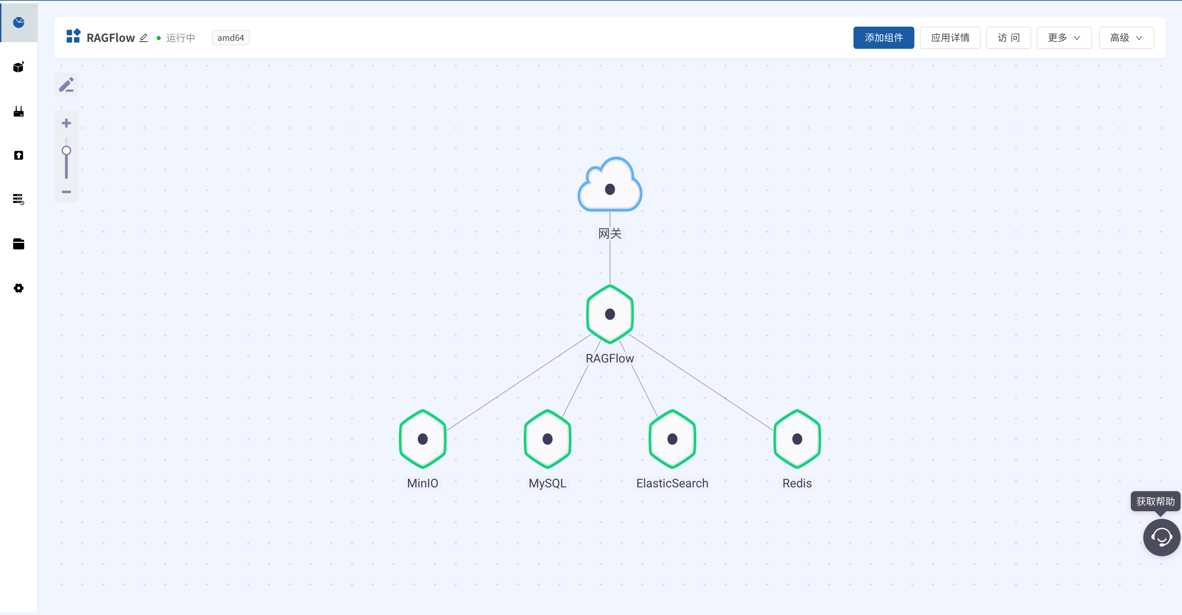Select the ElasticSearch hexagon node
1182x615 pixels.
[x=672, y=439]
